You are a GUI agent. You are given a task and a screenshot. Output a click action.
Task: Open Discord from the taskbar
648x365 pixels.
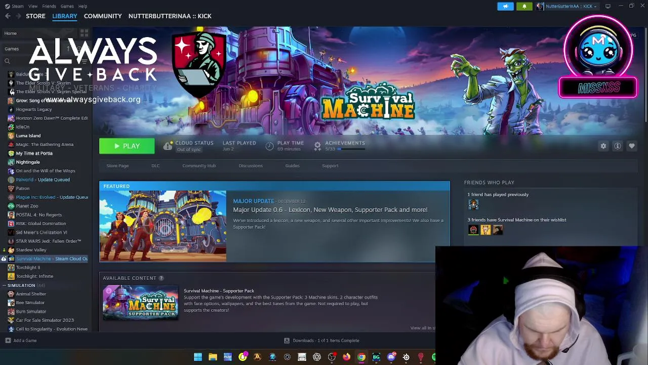tap(391, 357)
